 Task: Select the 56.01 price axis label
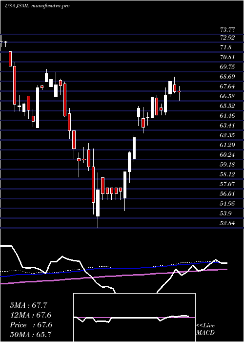[227, 194]
